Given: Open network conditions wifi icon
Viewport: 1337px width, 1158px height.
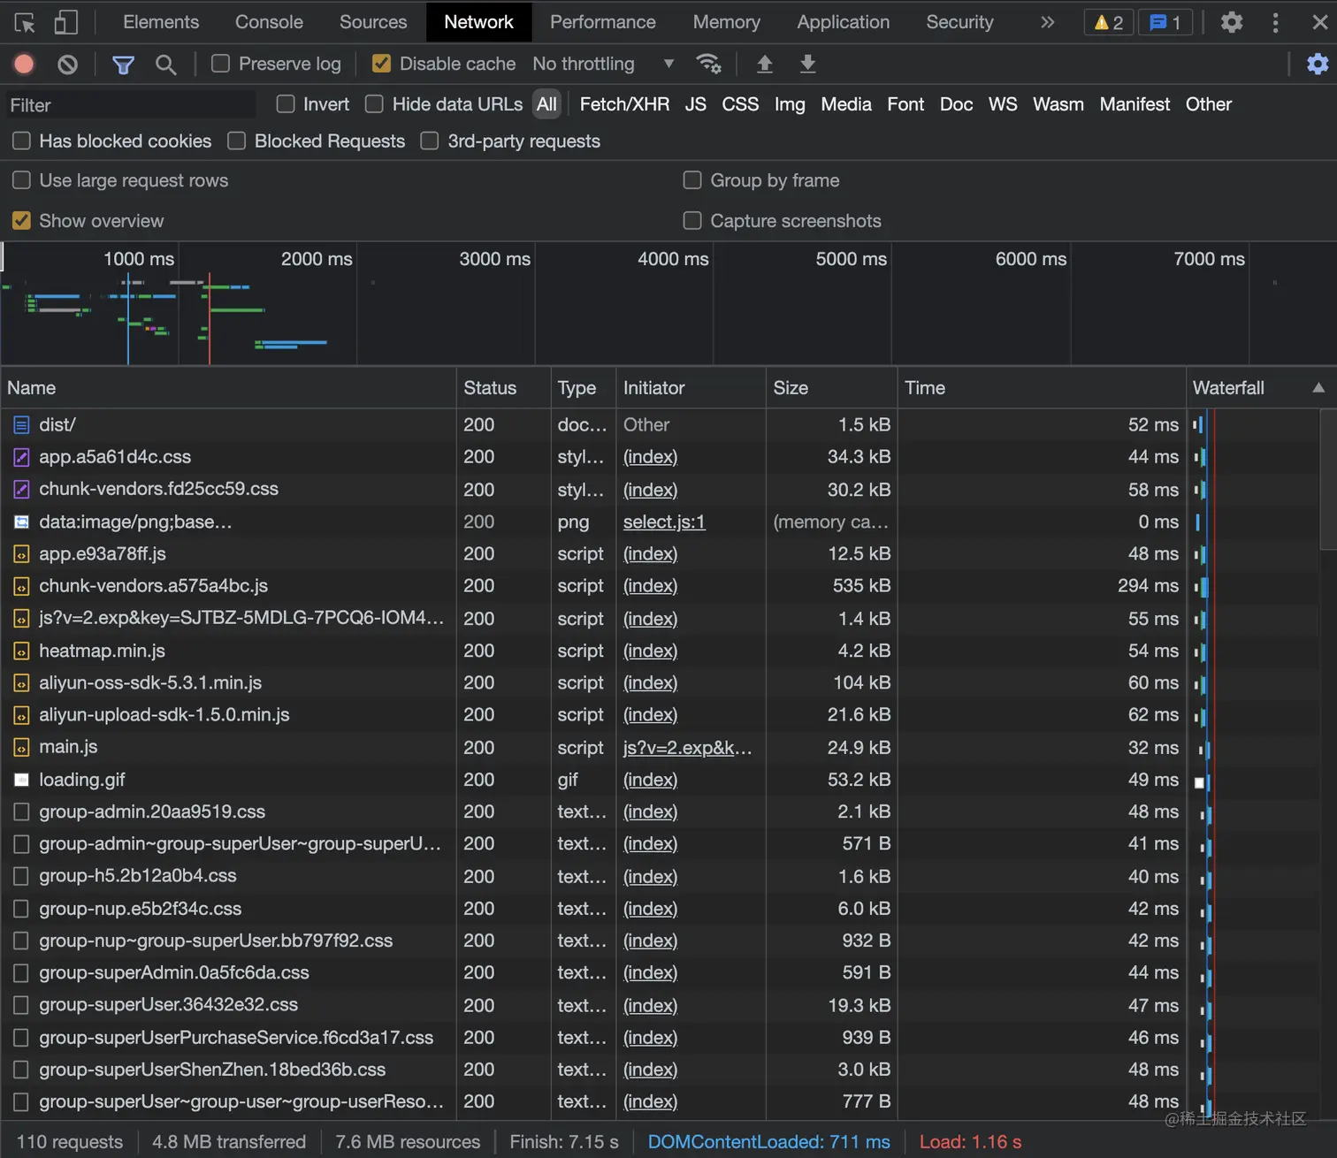Looking at the screenshot, I should pyautogui.click(x=708, y=64).
